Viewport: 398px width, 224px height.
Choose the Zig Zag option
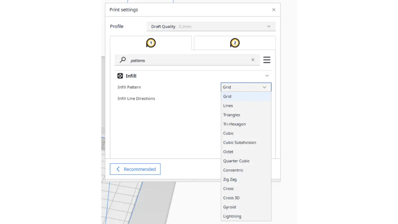point(230,180)
